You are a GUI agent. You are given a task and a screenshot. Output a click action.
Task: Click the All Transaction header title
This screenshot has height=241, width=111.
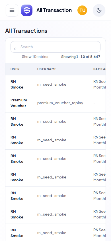pos(54,10)
